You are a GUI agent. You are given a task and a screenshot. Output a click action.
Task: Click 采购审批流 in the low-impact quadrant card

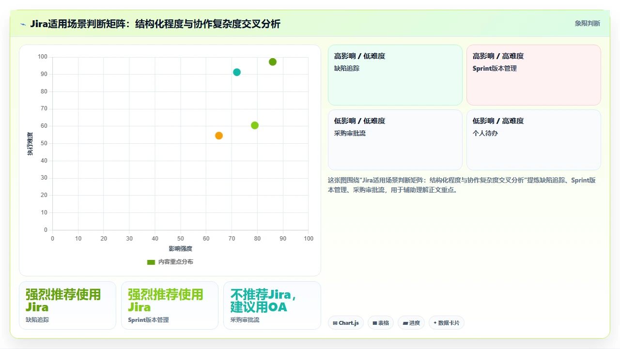350,133
